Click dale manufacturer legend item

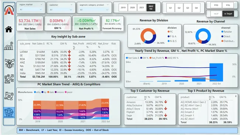click(51, 92)
